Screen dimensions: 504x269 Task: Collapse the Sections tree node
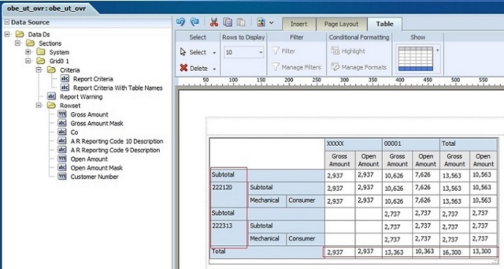[18, 43]
